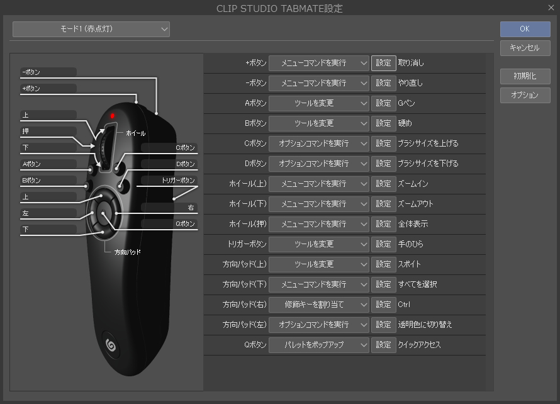
Task: Open the +ボタン action type dropdown
Action: click(x=318, y=63)
